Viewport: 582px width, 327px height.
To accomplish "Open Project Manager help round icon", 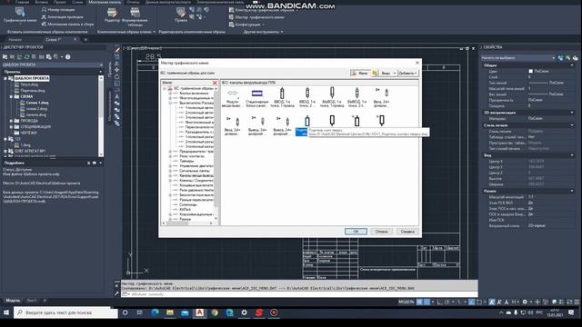I will coord(68,57).
